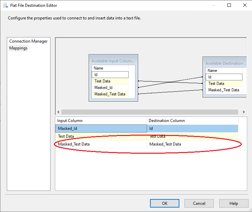Select Masked_Test Data in Available Destination Columns
This screenshot has height=212, width=252.
[x=224, y=90]
